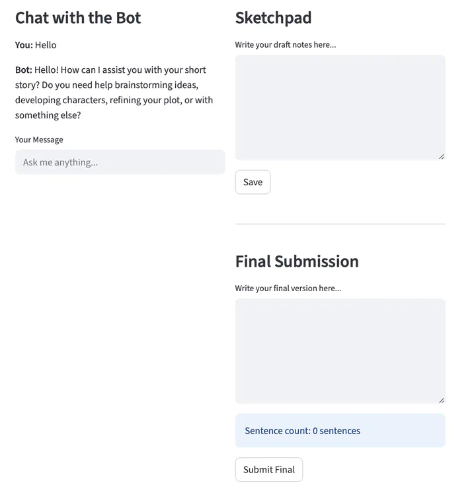
Task: Click the bold "You:" speaker label
Action: [24, 45]
